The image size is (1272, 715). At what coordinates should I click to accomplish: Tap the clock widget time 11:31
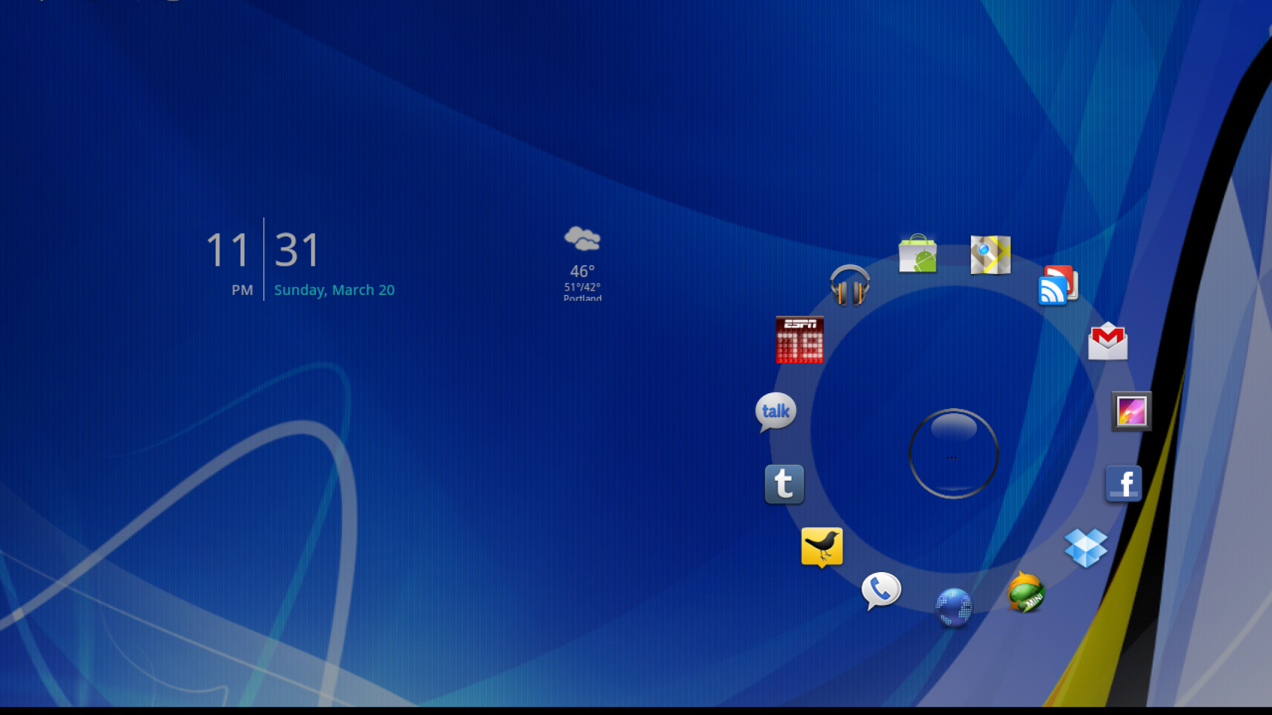[x=263, y=250]
